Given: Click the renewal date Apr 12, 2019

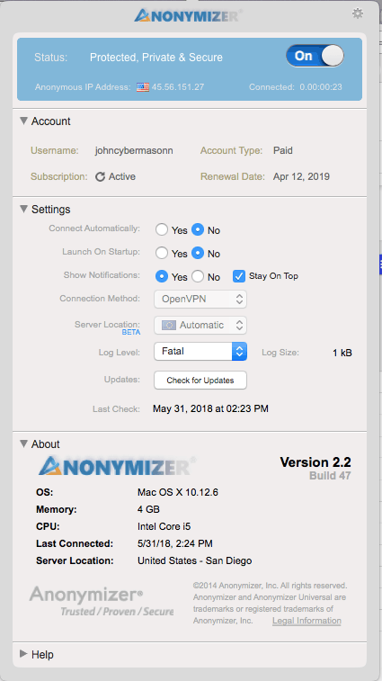Looking at the screenshot, I should coord(301,176).
